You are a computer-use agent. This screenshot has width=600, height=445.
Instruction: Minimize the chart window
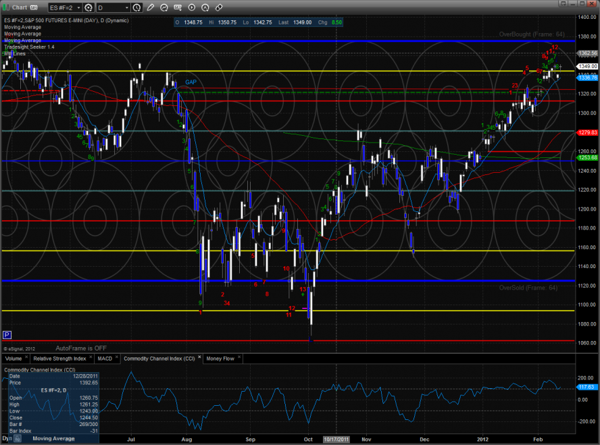[x=573, y=3]
